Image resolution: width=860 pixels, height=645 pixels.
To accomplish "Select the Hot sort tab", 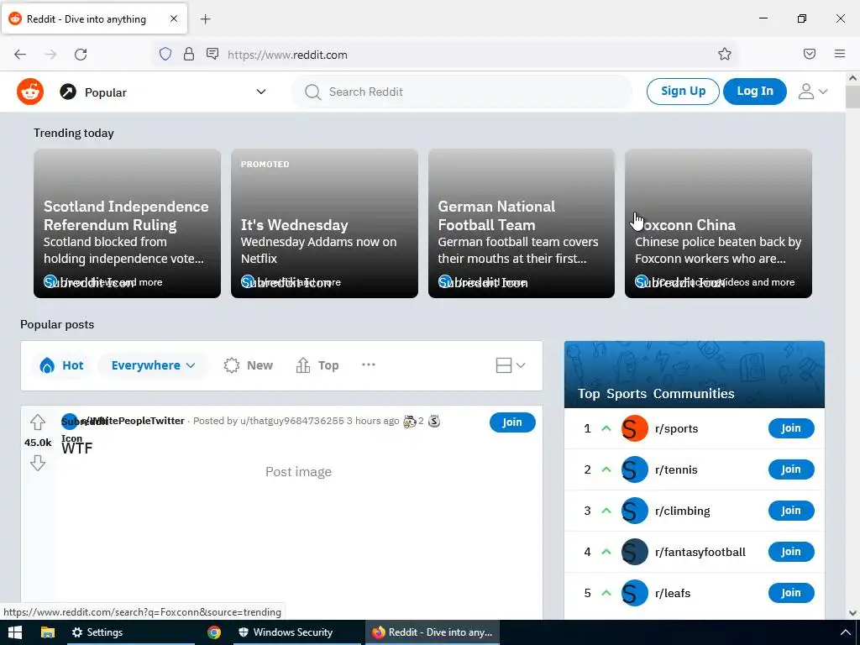I will pyautogui.click(x=62, y=365).
